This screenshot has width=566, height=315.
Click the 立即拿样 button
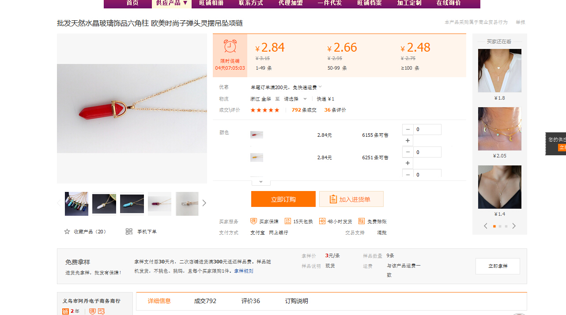pos(498,266)
